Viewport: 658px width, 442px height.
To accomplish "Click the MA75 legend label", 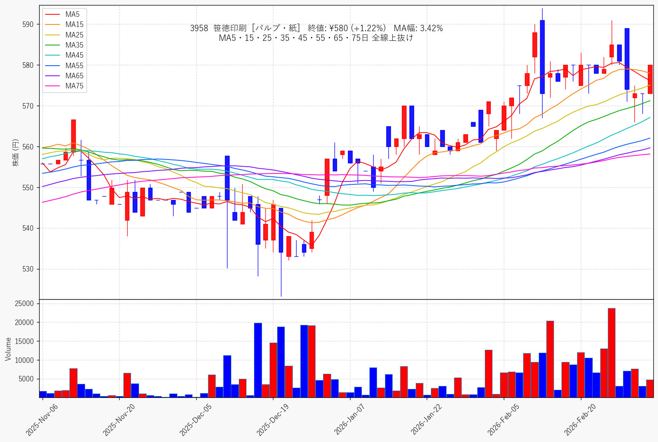I will pos(75,86).
